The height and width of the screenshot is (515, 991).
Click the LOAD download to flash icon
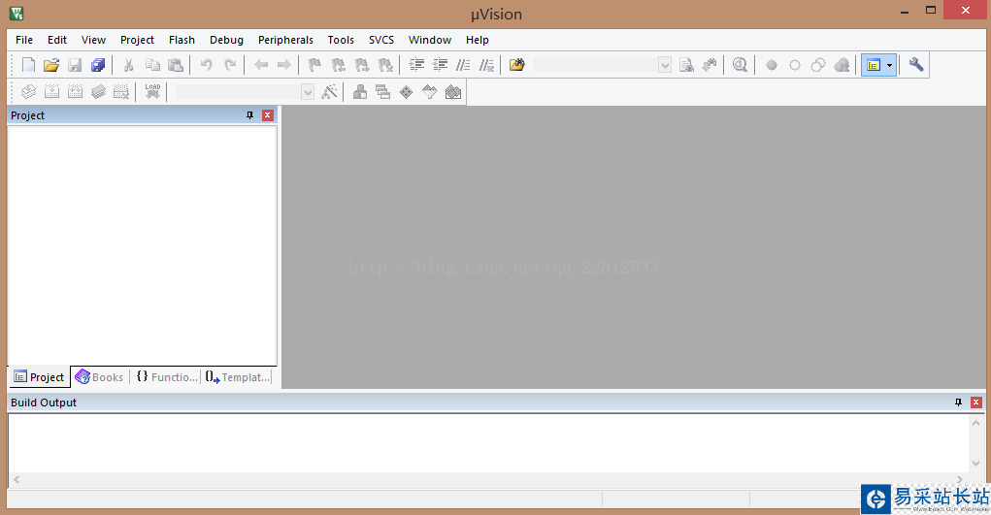(x=152, y=91)
